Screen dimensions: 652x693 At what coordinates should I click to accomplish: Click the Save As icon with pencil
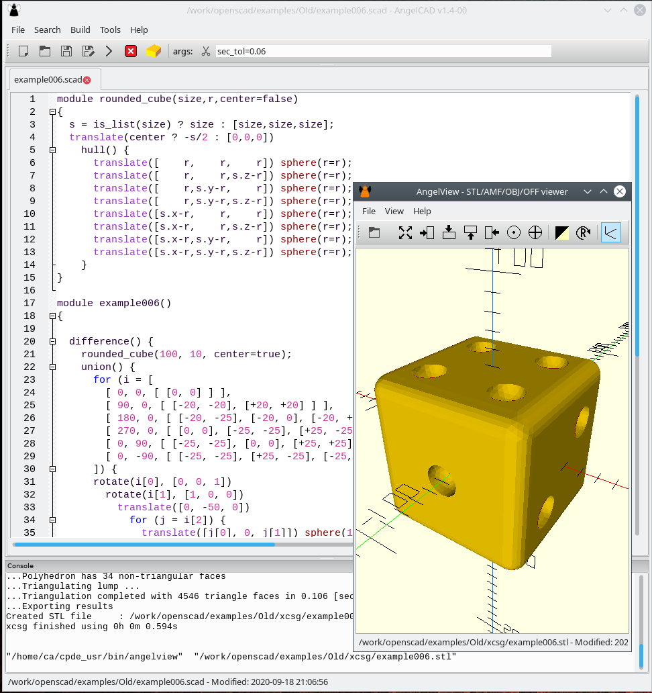click(x=88, y=51)
